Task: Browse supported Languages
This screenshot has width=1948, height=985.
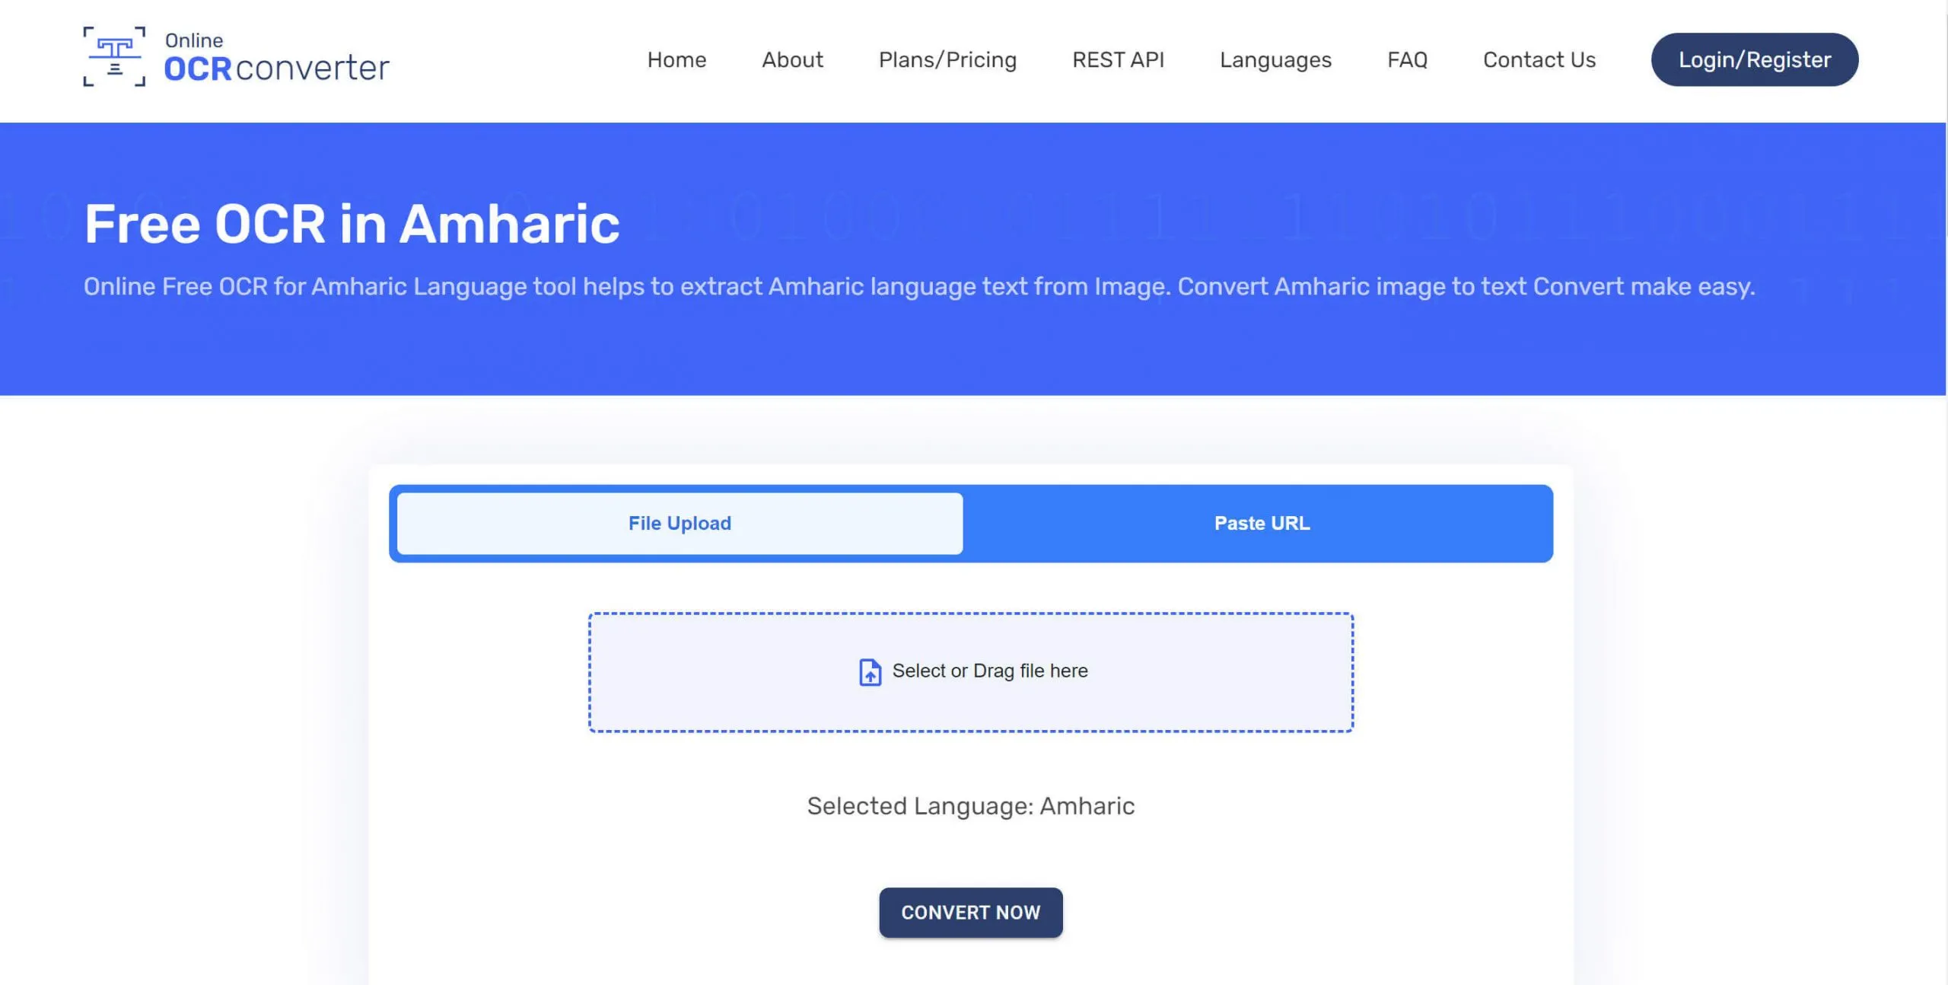Action: (1275, 59)
